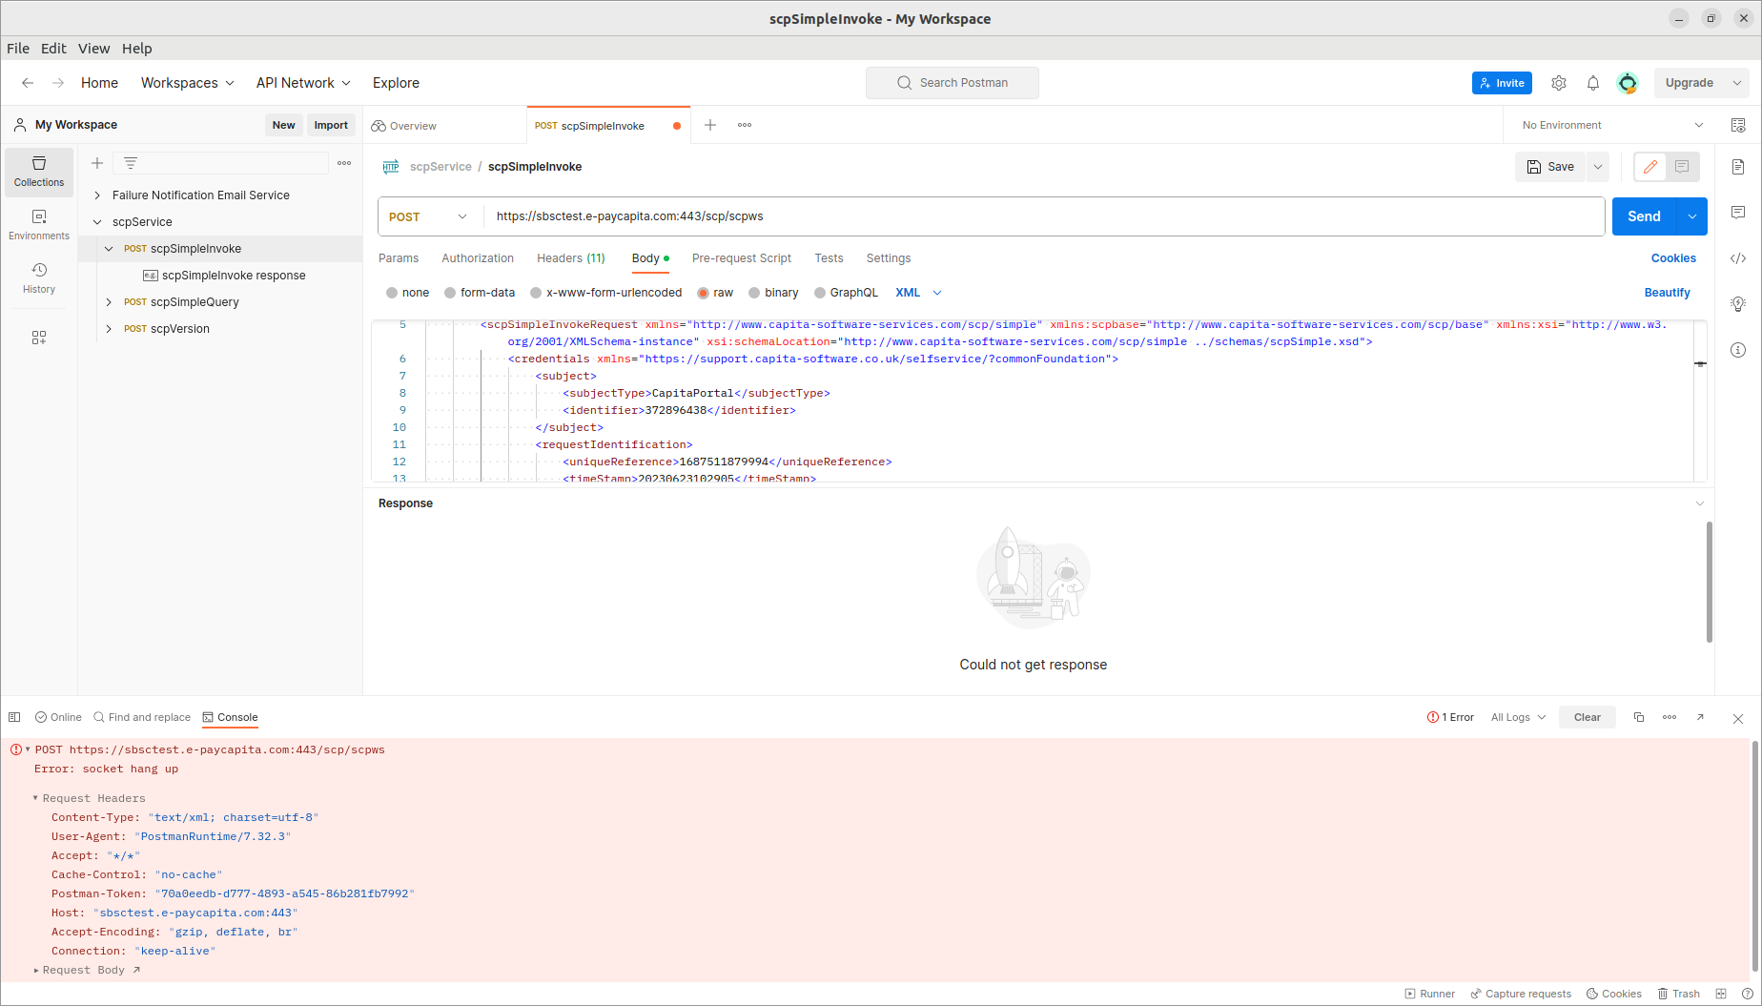Open Runner in the status bar
This screenshot has height=1006, width=1762.
1429,994
